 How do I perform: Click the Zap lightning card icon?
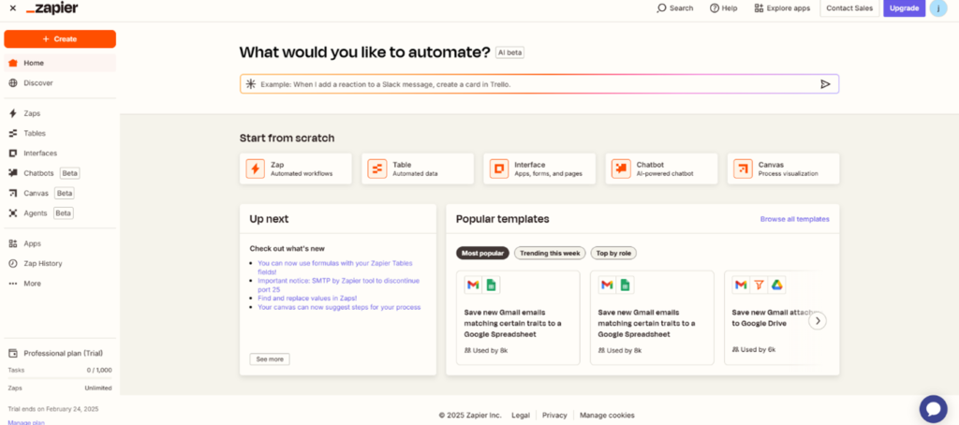[x=255, y=169]
